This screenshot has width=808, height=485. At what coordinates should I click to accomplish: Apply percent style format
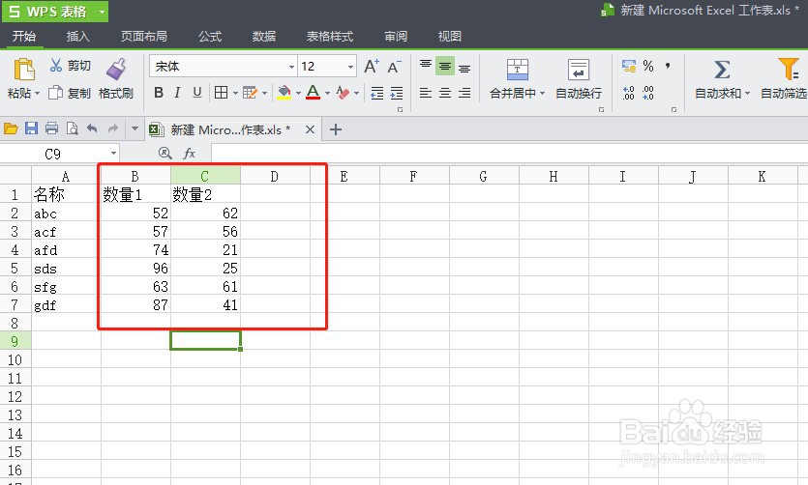point(648,66)
